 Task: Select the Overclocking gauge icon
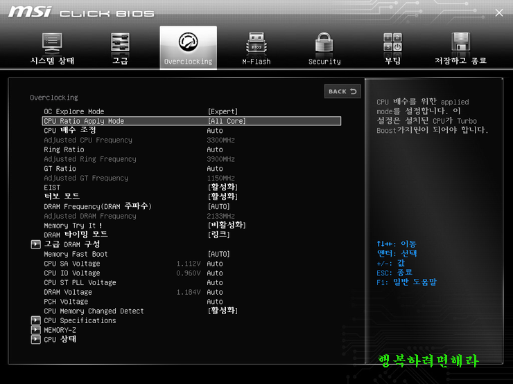point(188,42)
